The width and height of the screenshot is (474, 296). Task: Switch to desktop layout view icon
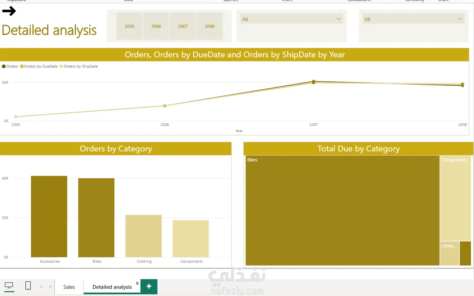tap(9, 285)
